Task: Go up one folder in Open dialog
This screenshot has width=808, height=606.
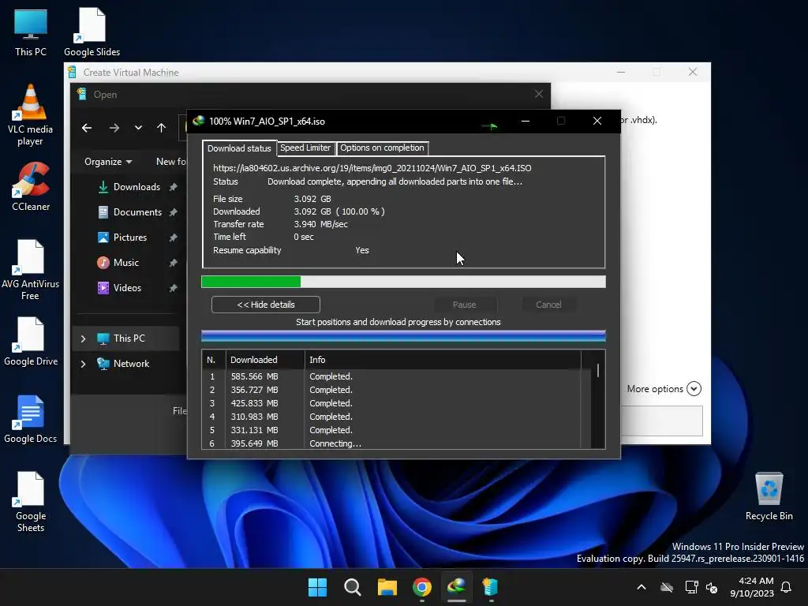Action: coord(161,128)
